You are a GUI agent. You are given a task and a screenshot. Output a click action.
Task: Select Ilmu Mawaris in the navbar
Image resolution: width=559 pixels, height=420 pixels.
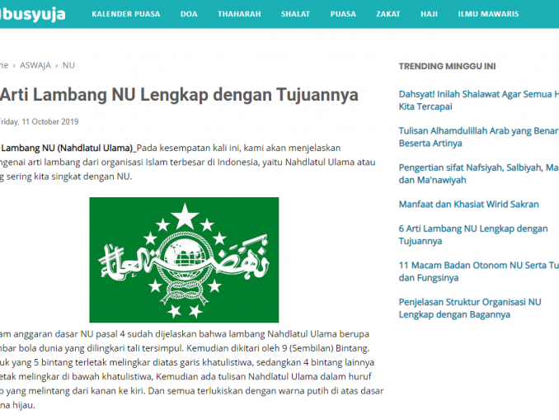click(x=488, y=14)
